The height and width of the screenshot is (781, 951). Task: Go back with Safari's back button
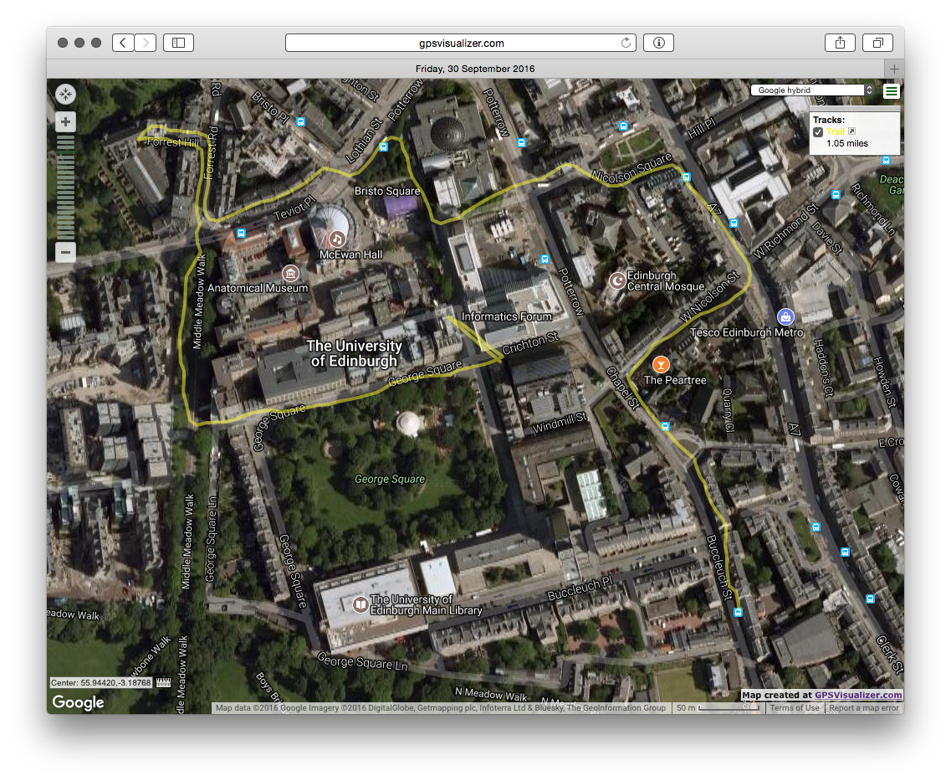tap(123, 43)
